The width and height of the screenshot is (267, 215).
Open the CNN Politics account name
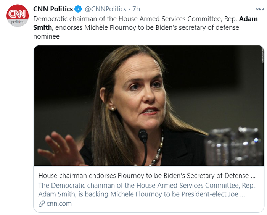pyautogui.click(x=53, y=9)
